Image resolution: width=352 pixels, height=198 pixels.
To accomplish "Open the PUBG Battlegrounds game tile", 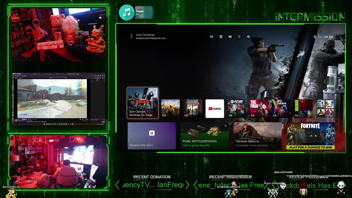I will coord(170,109).
